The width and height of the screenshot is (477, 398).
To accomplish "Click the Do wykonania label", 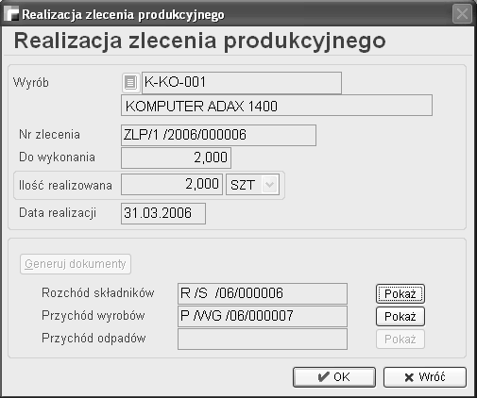I will [x=57, y=158].
